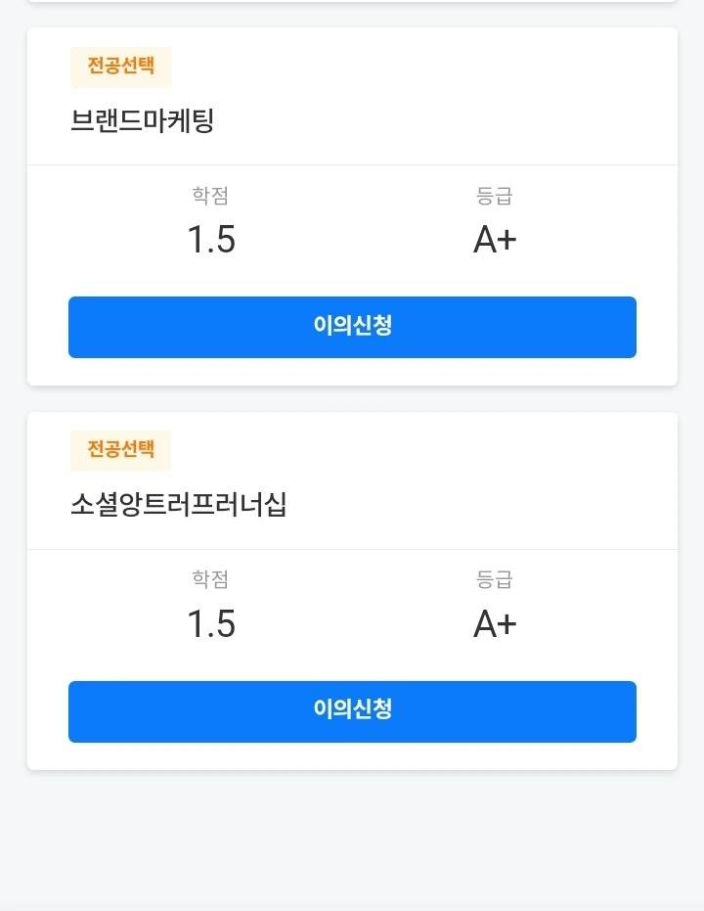The width and height of the screenshot is (704, 911).
Task: Click the 등급 label in the 브랜드마케팅 card
Action: click(x=494, y=196)
